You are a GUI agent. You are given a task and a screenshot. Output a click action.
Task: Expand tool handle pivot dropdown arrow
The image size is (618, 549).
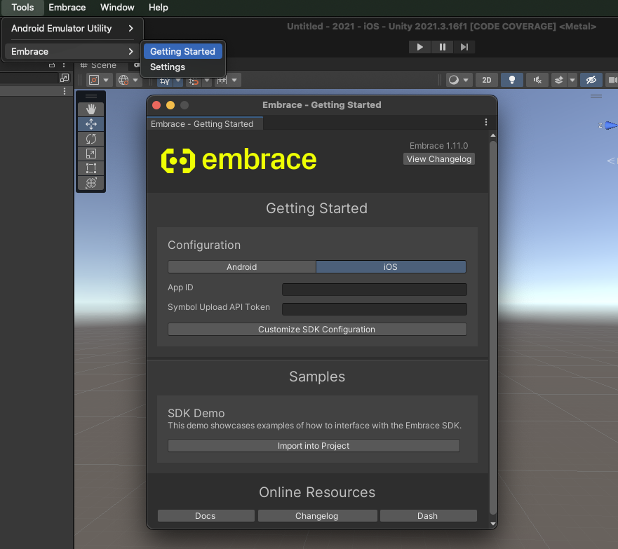(x=106, y=81)
